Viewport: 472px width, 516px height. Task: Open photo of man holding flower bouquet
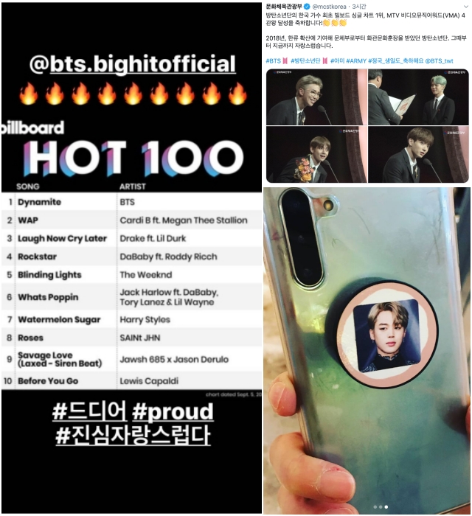pyautogui.click(x=316, y=155)
